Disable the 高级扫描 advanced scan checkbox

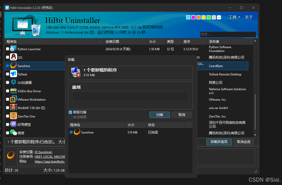[70, 112]
